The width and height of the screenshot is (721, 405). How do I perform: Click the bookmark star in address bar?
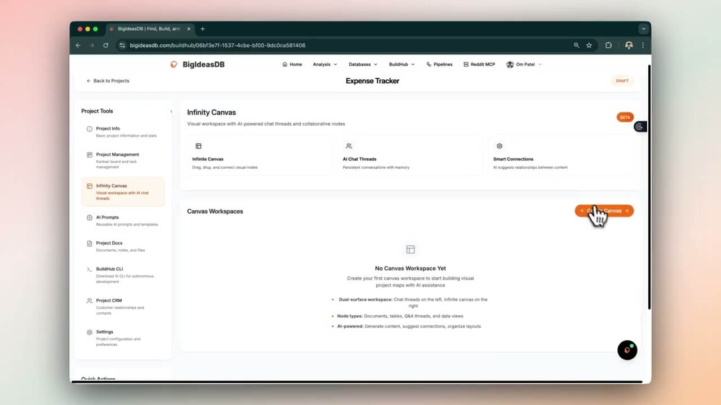(589, 45)
